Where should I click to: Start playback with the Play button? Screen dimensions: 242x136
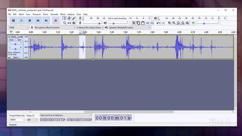[x=22, y=20]
